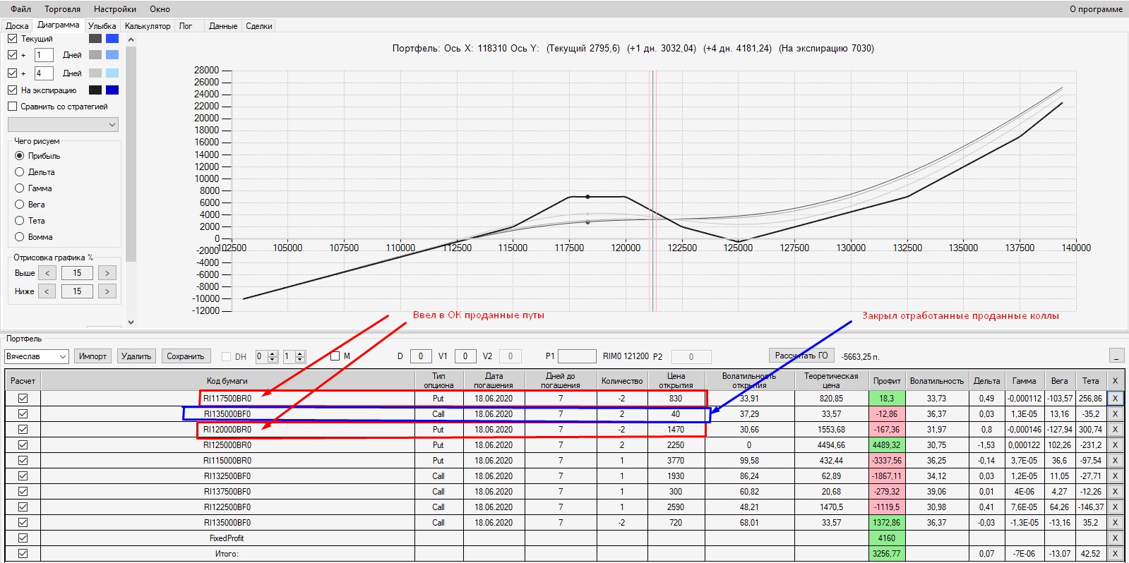The width and height of the screenshot is (1129, 563).
Task: Decrease the Выше percentage with left arrow
Action: (47, 273)
